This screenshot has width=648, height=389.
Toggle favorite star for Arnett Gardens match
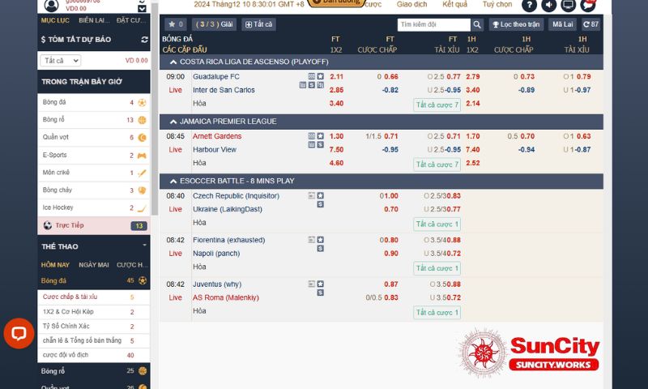[x=321, y=136]
